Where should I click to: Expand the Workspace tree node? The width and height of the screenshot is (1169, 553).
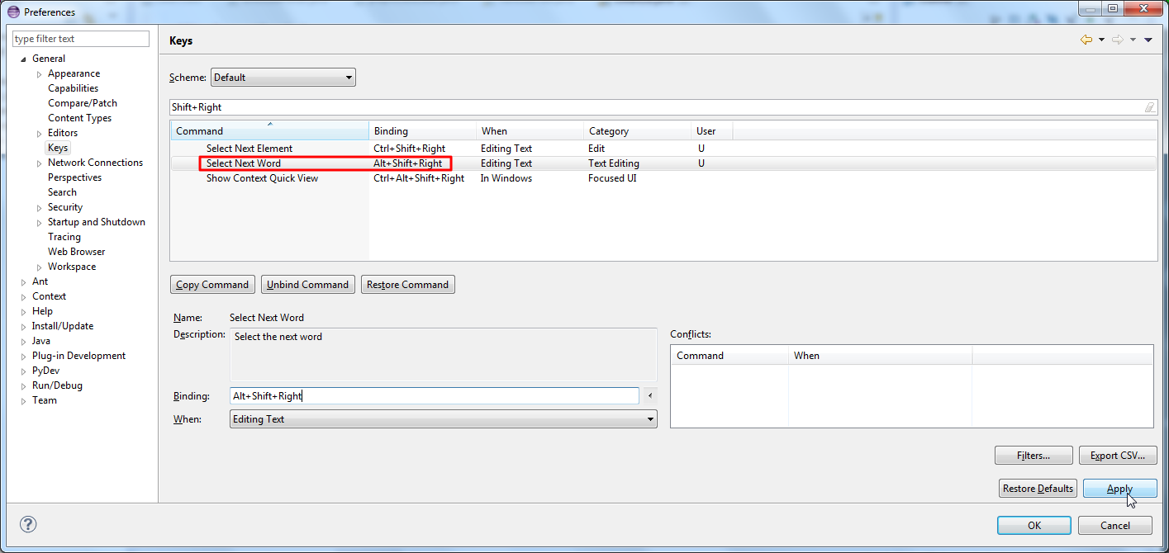tap(39, 267)
